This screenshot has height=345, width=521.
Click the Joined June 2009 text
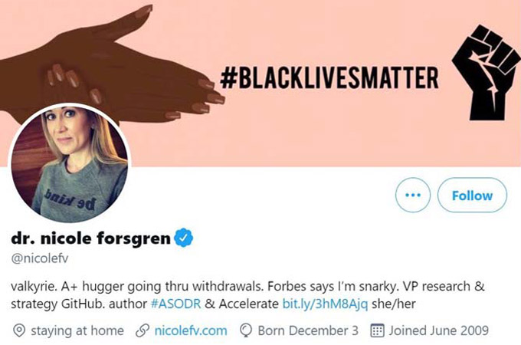[438, 330]
